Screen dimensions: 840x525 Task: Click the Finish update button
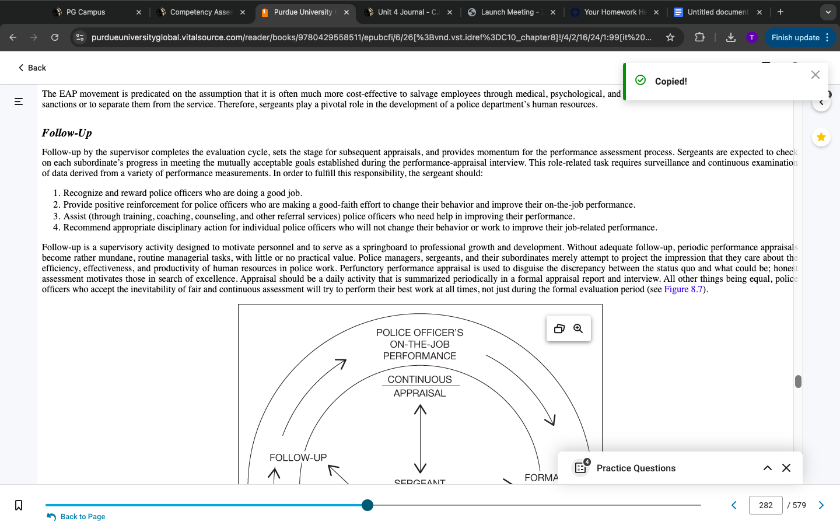[800, 37]
